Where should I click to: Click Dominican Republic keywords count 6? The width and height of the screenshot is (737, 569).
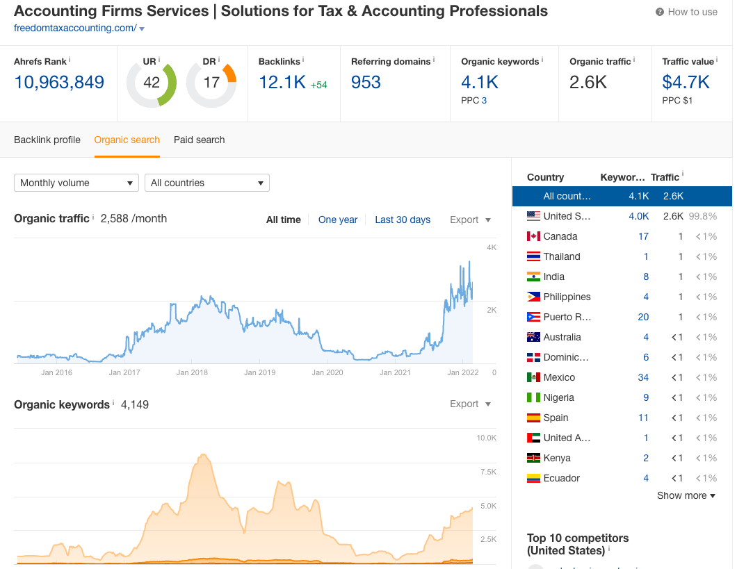pyautogui.click(x=646, y=357)
